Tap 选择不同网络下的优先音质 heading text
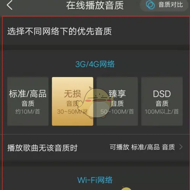190x190 pixels. (60, 31)
